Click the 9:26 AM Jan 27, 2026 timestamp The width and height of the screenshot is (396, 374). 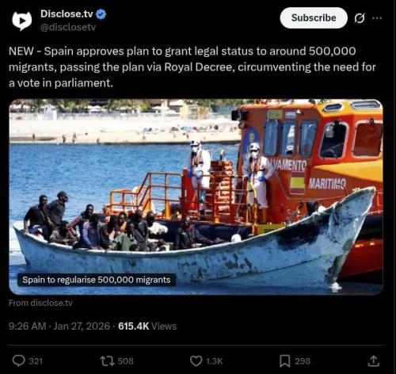point(59,326)
